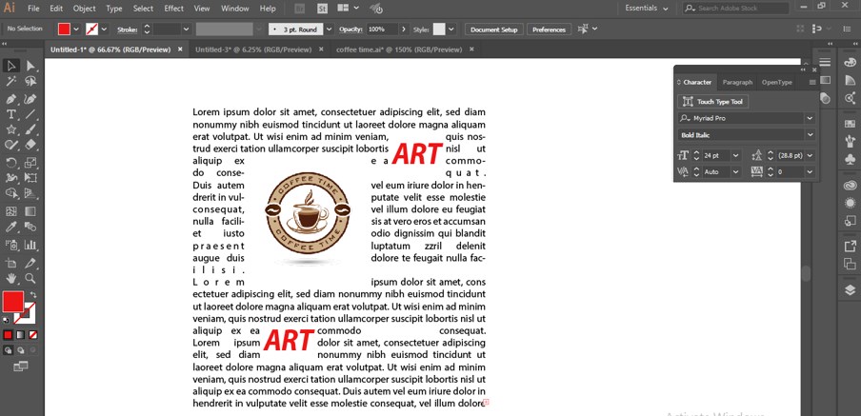Select the Free Transform tool
Image resolution: width=861 pixels, height=416 pixels.
tap(30, 178)
